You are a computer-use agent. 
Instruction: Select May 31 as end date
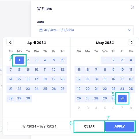point(122,98)
